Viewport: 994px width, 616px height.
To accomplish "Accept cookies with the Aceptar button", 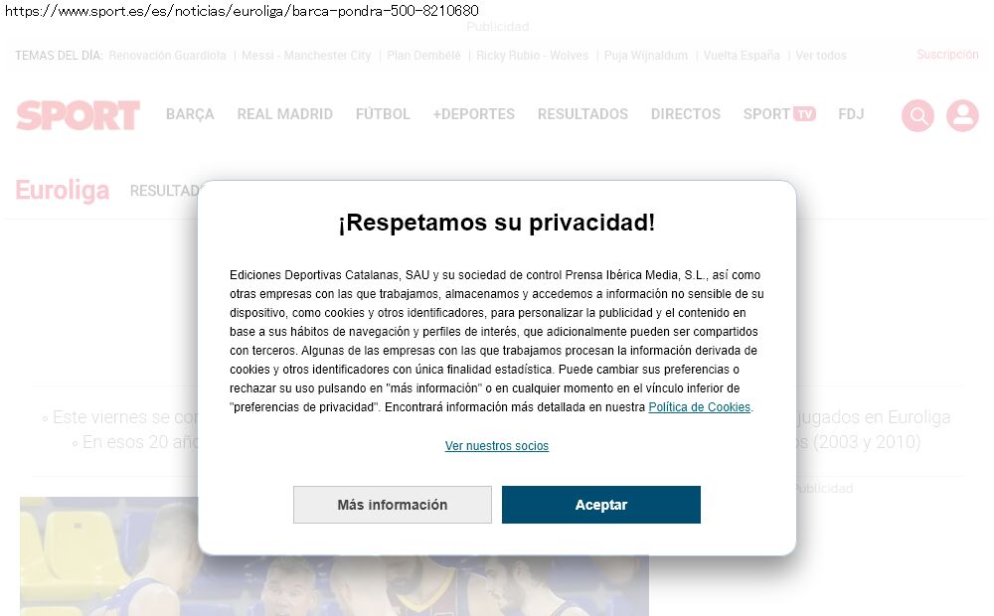I will coord(601,505).
